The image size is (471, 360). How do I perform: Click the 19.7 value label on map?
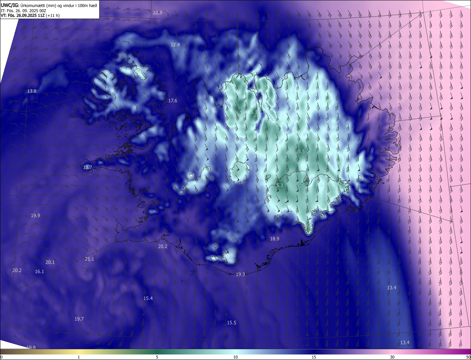pyautogui.click(x=79, y=319)
